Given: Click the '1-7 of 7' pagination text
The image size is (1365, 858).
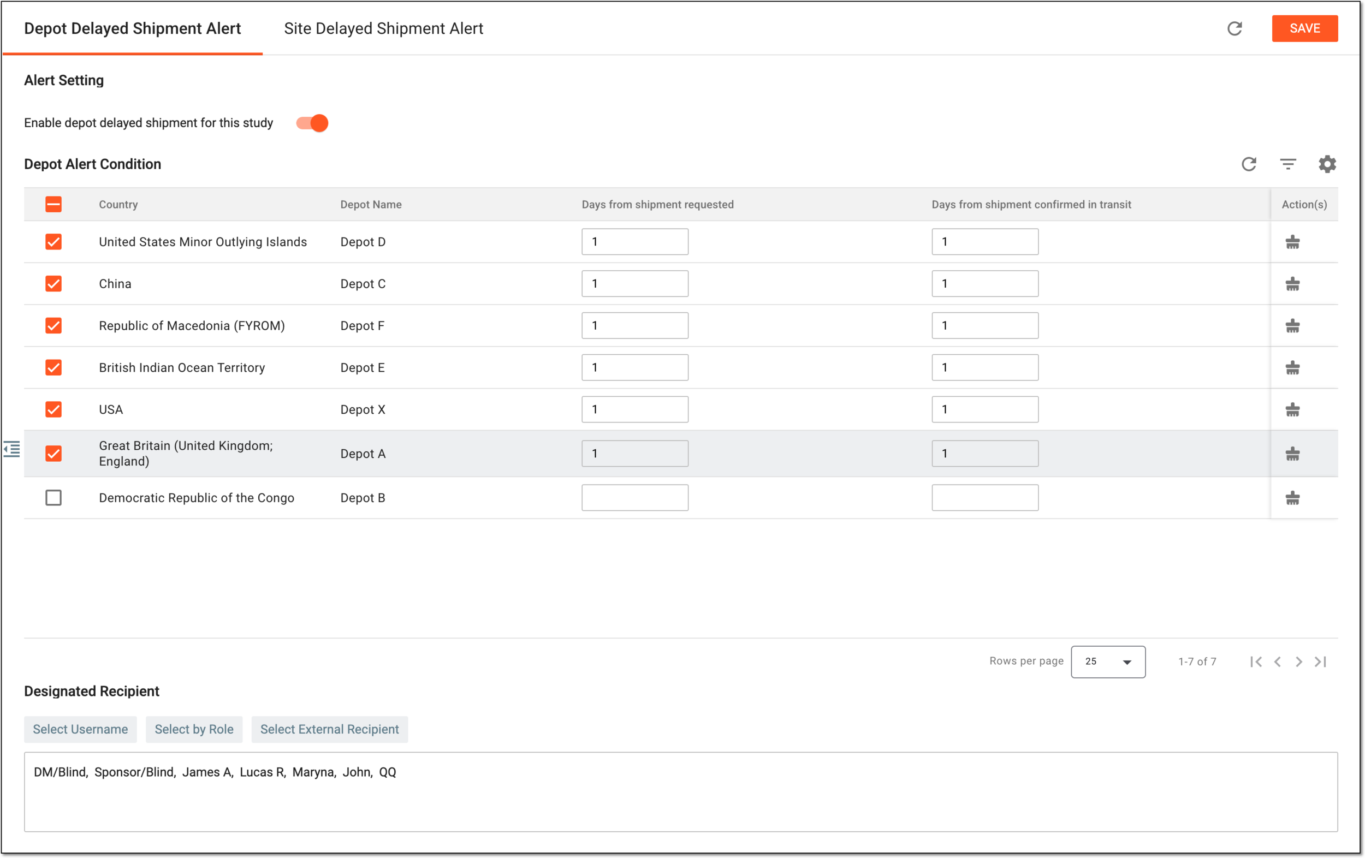Looking at the screenshot, I should pos(1197,662).
